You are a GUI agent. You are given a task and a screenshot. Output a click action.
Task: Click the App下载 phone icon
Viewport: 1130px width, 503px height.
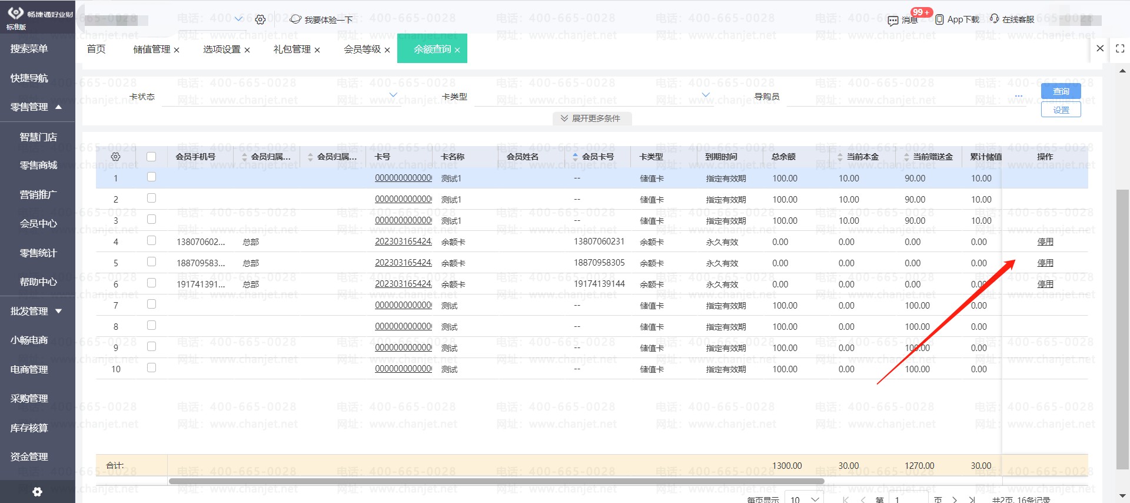coord(939,19)
